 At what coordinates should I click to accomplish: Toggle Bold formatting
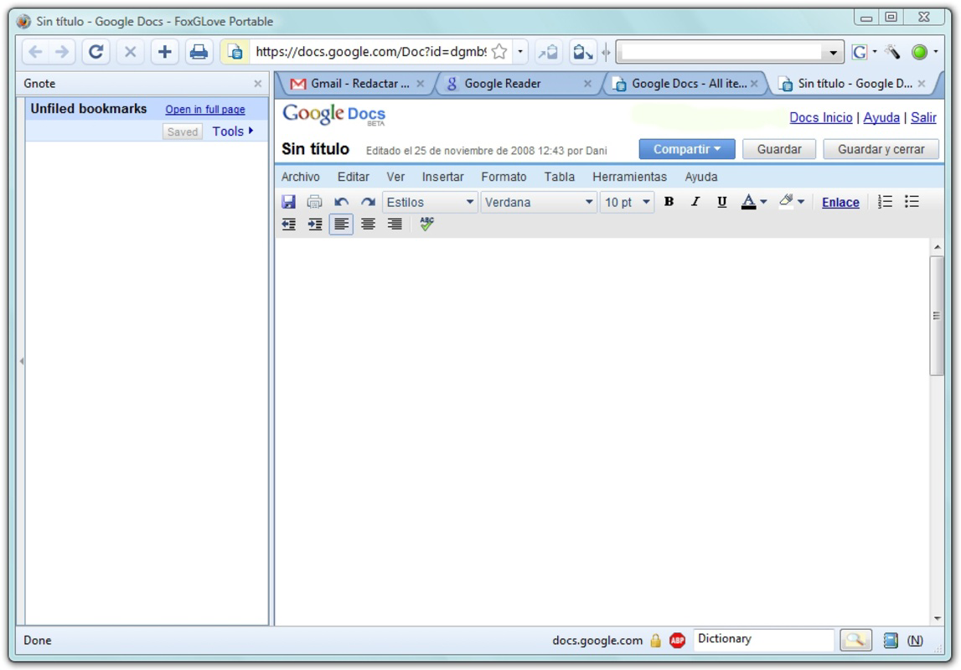click(x=668, y=202)
